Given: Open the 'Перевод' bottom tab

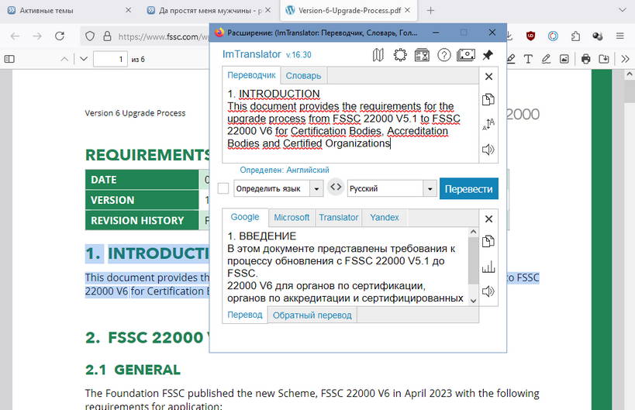Looking at the screenshot, I should click(x=245, y=315).
